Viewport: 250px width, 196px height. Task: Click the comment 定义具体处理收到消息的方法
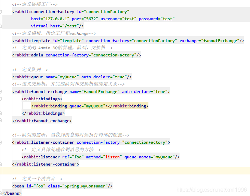pos(61,149)
